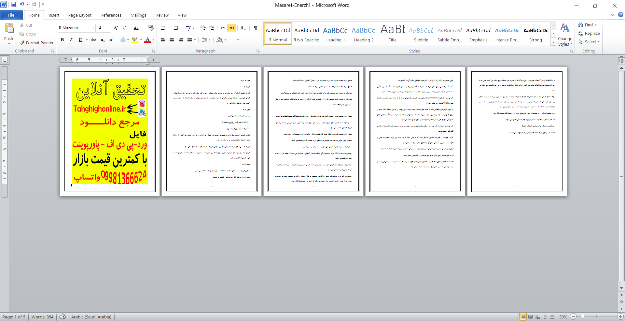Align text right
This screenshot has height=322, width=625.
point(181,40)
